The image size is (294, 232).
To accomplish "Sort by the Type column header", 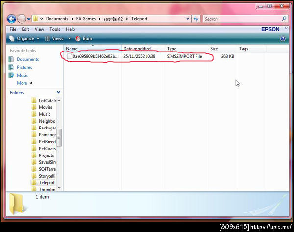I will 186,49.
